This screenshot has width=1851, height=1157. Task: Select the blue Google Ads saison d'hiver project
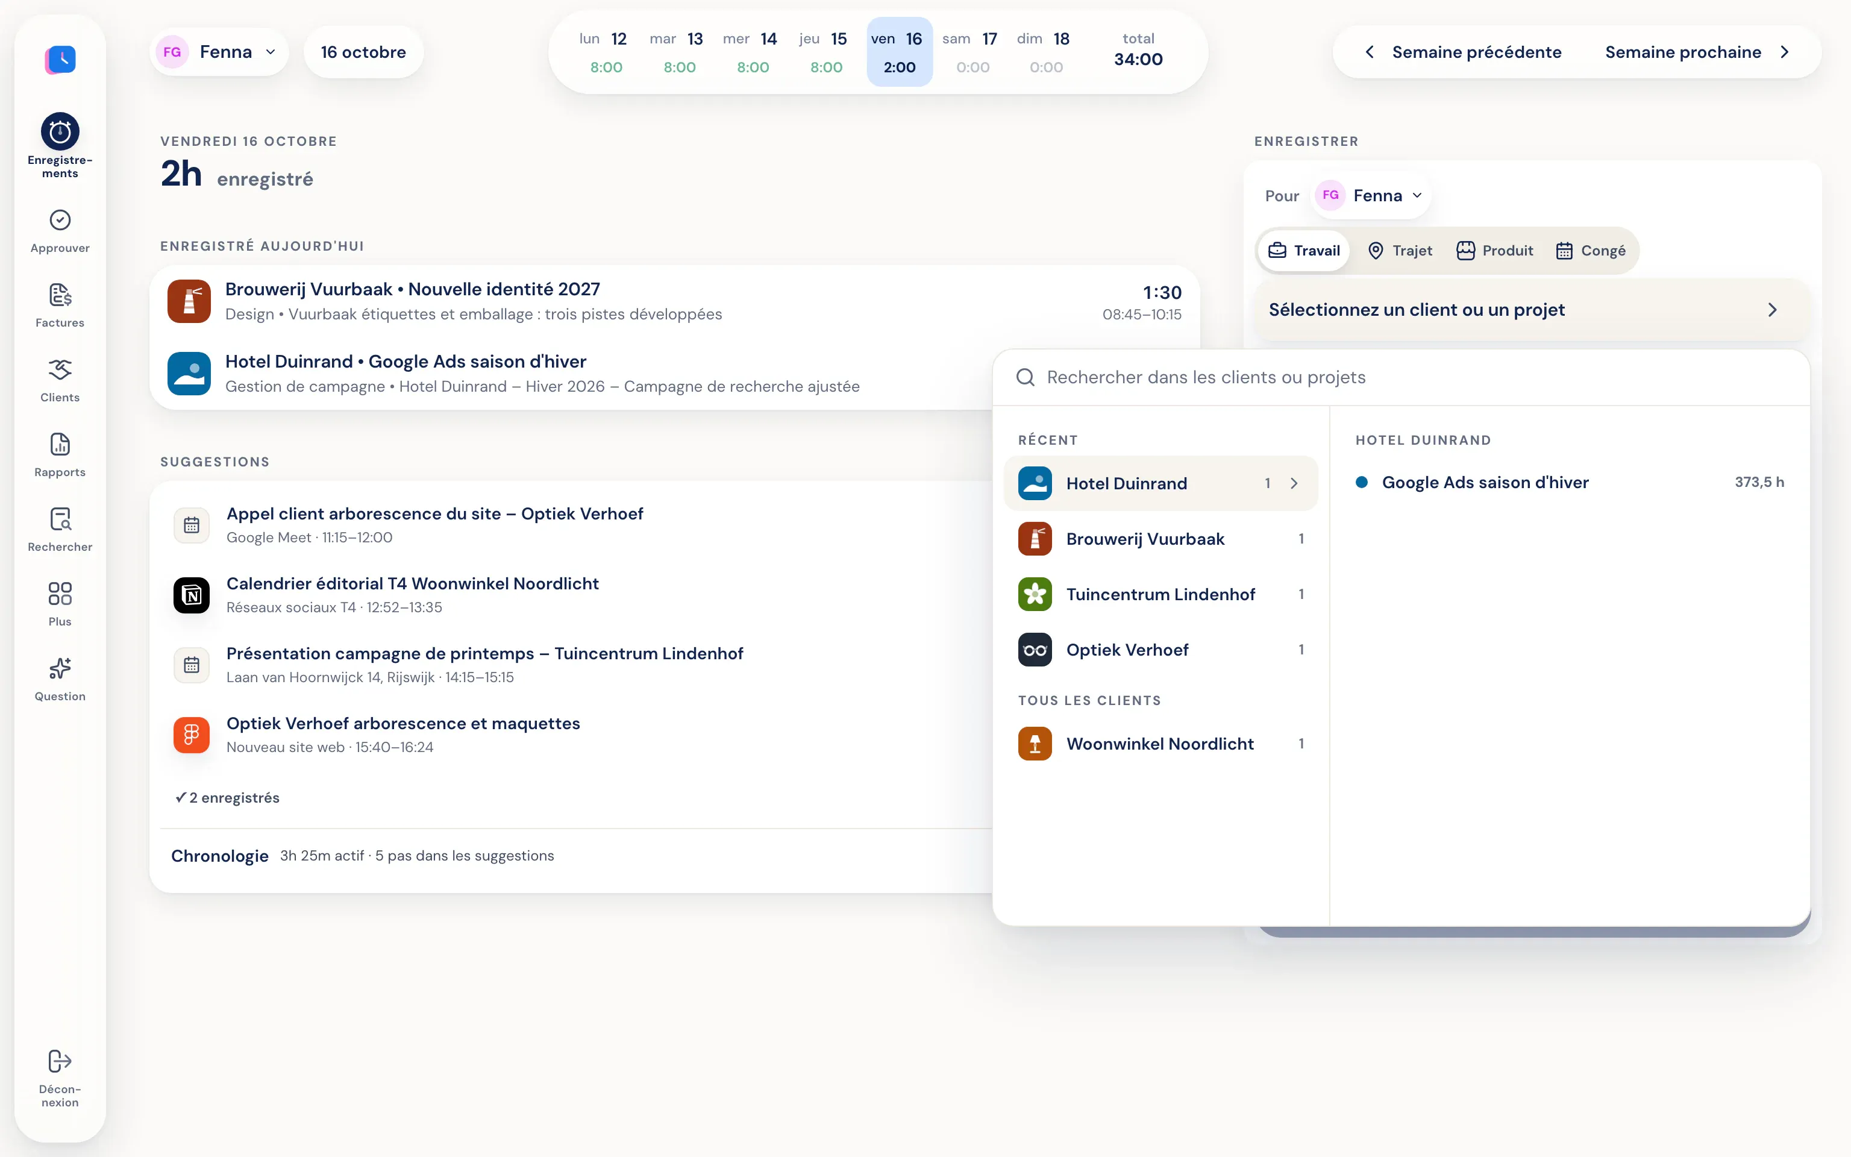[x=1570, y=482]
